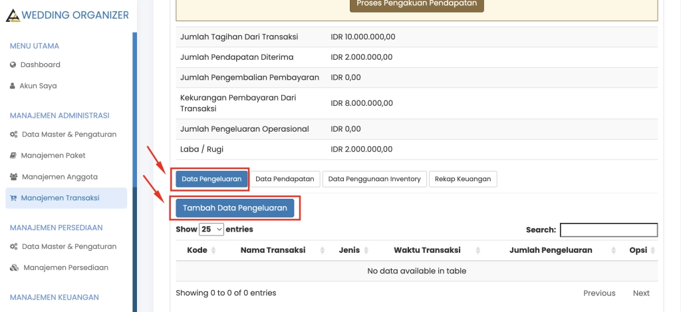Click the Proses Pengakuan Pendapatan button
Image resolution: width=681 pixels, height=312 pixels.
click(x=417, y=3)
